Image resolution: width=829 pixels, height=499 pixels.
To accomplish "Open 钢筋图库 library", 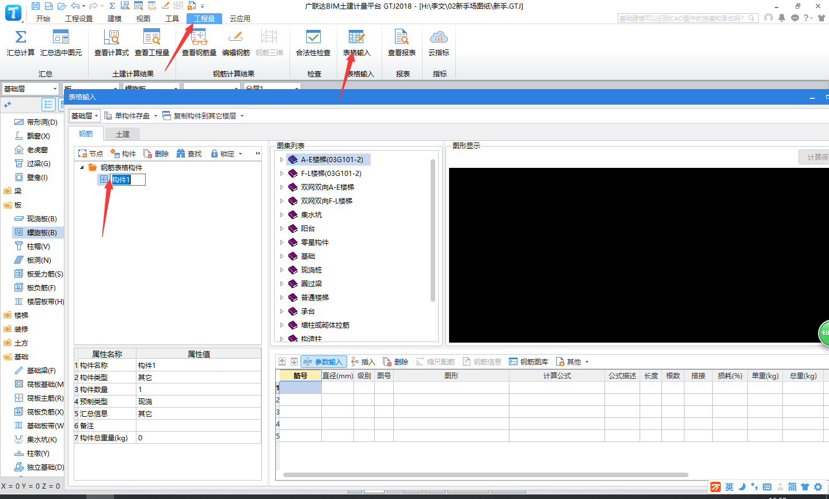I will tap(528, 362).
